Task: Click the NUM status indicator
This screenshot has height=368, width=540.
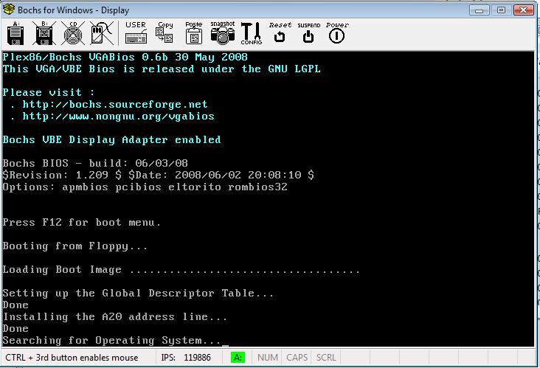Action: [x=268, y=358]
